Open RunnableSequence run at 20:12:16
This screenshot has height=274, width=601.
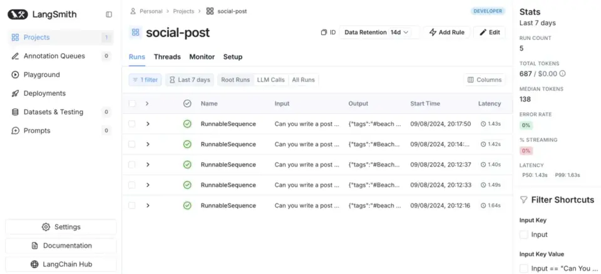(228, 205)
